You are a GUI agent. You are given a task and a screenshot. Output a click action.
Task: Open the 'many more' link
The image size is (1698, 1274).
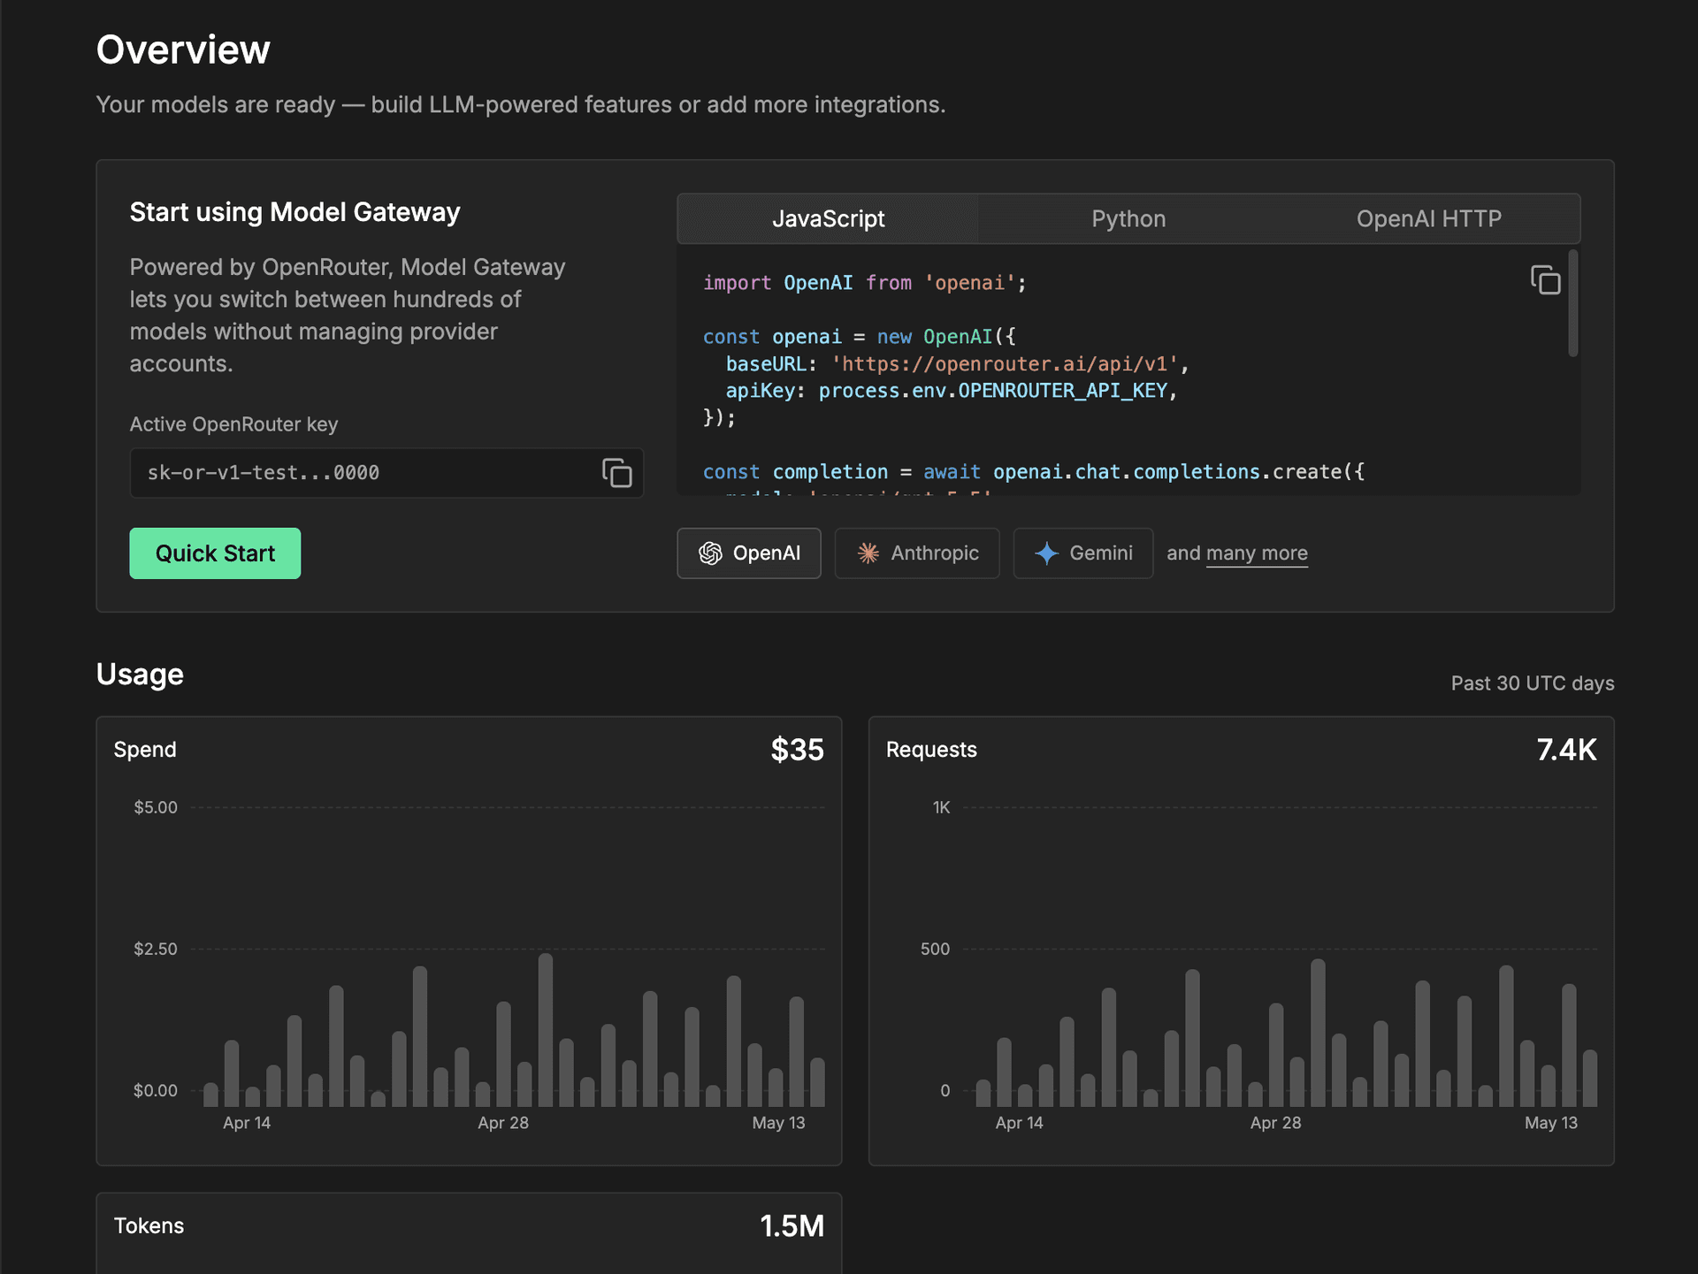[1257, 553]
